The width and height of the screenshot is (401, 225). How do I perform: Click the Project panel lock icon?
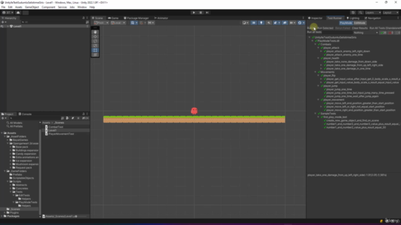[83, 114]
